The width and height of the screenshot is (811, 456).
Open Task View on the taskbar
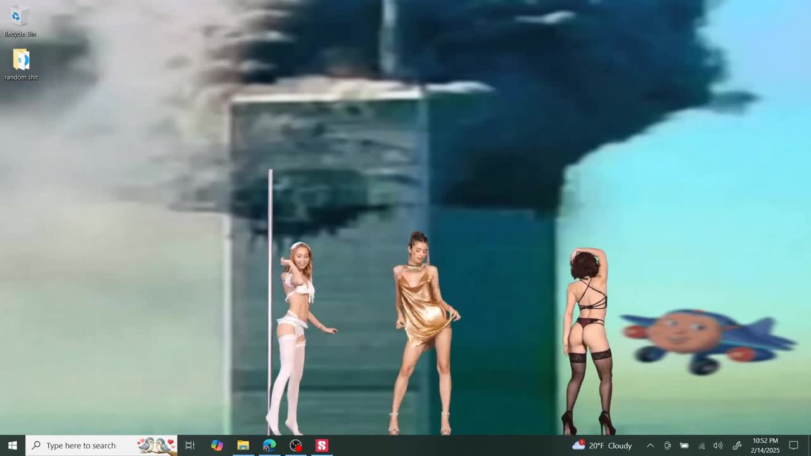click(x=190, y=445)
